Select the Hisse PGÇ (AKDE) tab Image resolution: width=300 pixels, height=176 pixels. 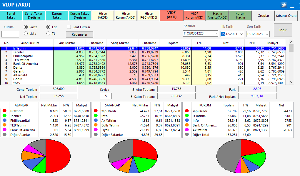pyautogui.click(x=149, y=16)
